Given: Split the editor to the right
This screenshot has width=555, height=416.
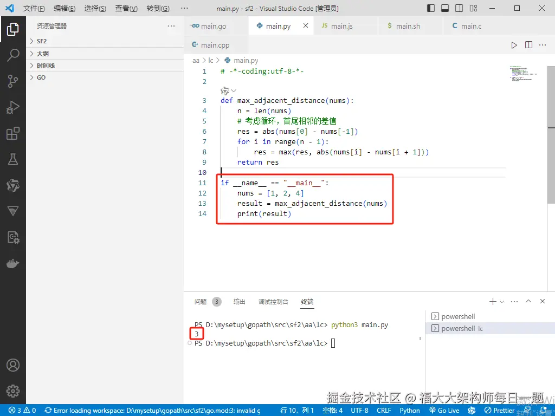Looking at the screenshot, I should click(x=528, y=45).
